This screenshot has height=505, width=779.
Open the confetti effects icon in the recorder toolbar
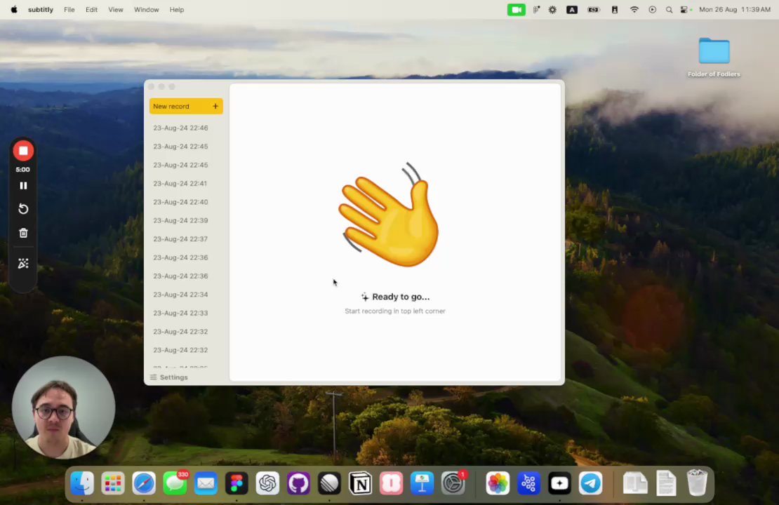pos(23,264)
